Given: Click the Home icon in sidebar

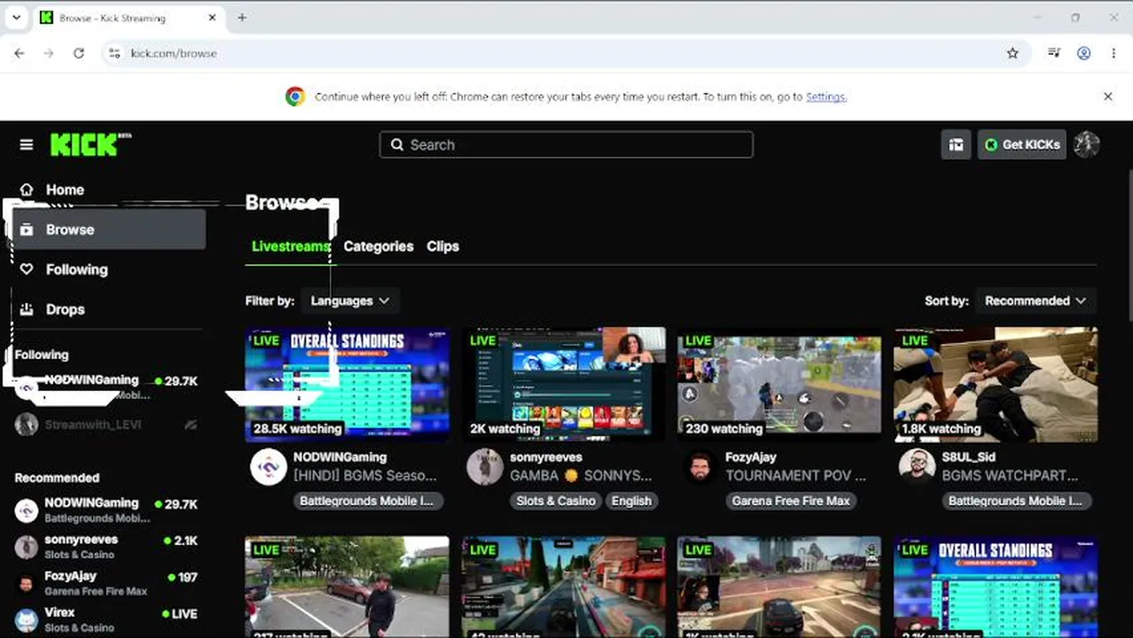Looking at the screenshot, I should click(x=27, y=190).
